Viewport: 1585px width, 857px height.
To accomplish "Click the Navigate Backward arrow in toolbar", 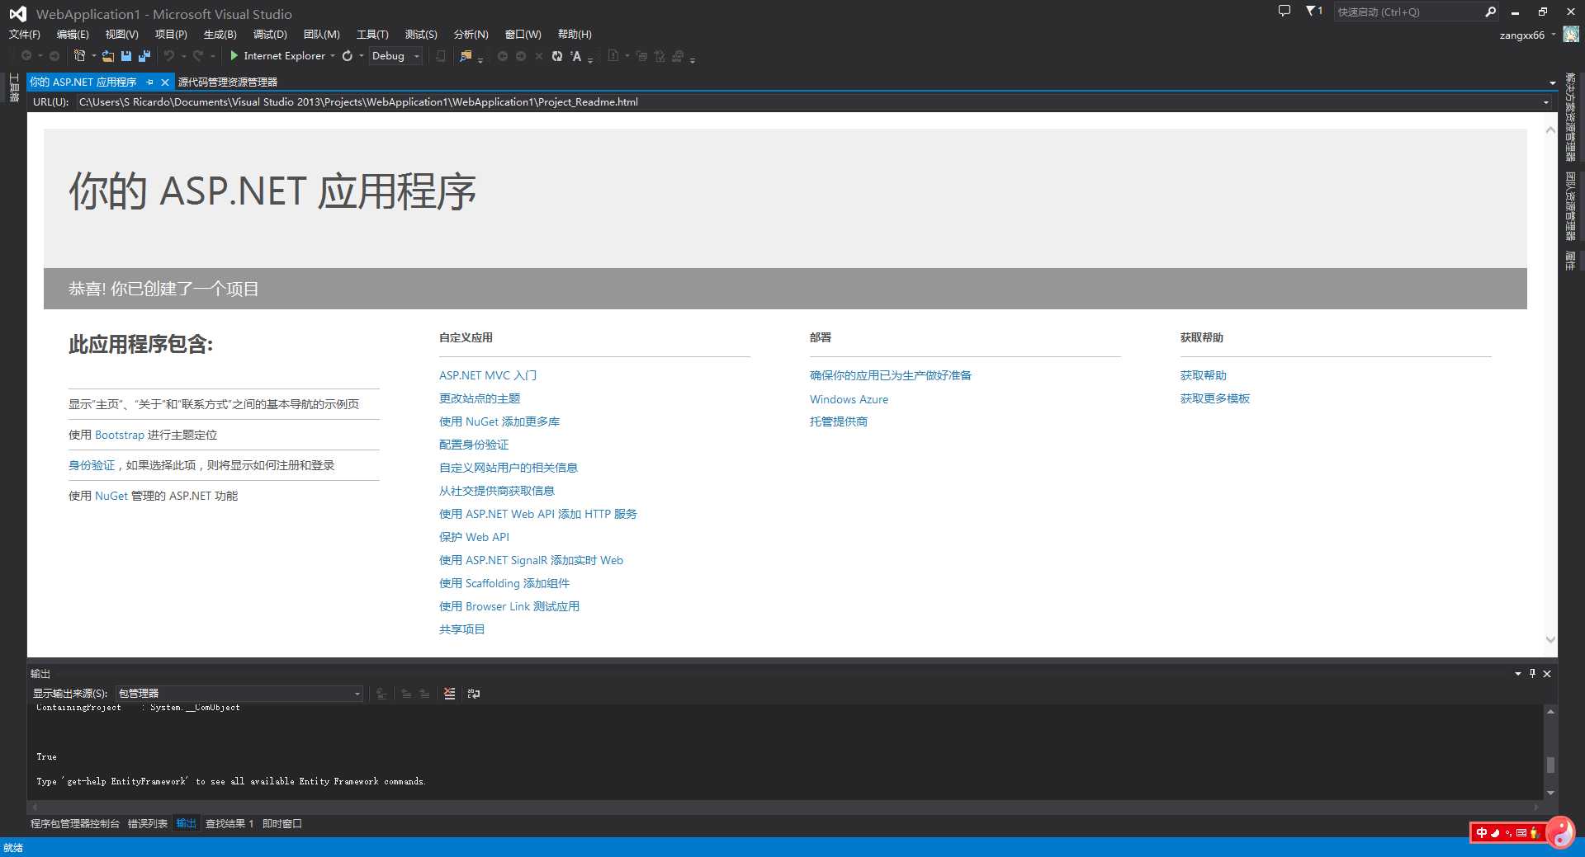I will [x=26, y=56].
